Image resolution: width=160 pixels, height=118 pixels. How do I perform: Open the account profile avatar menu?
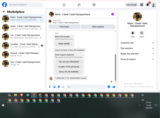(154, 5)
